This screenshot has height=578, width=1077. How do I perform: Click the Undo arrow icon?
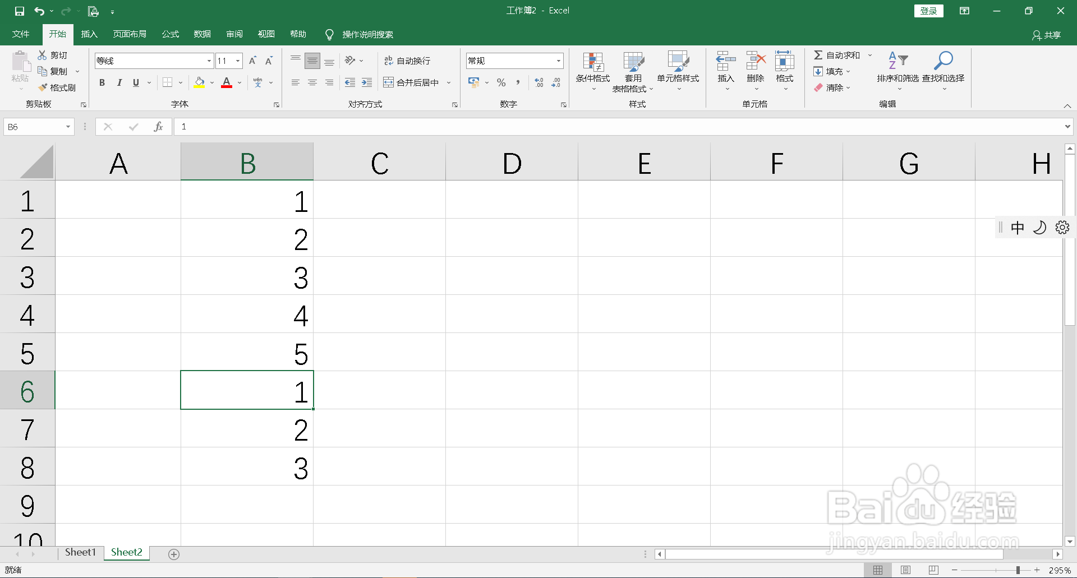point(39,11)
